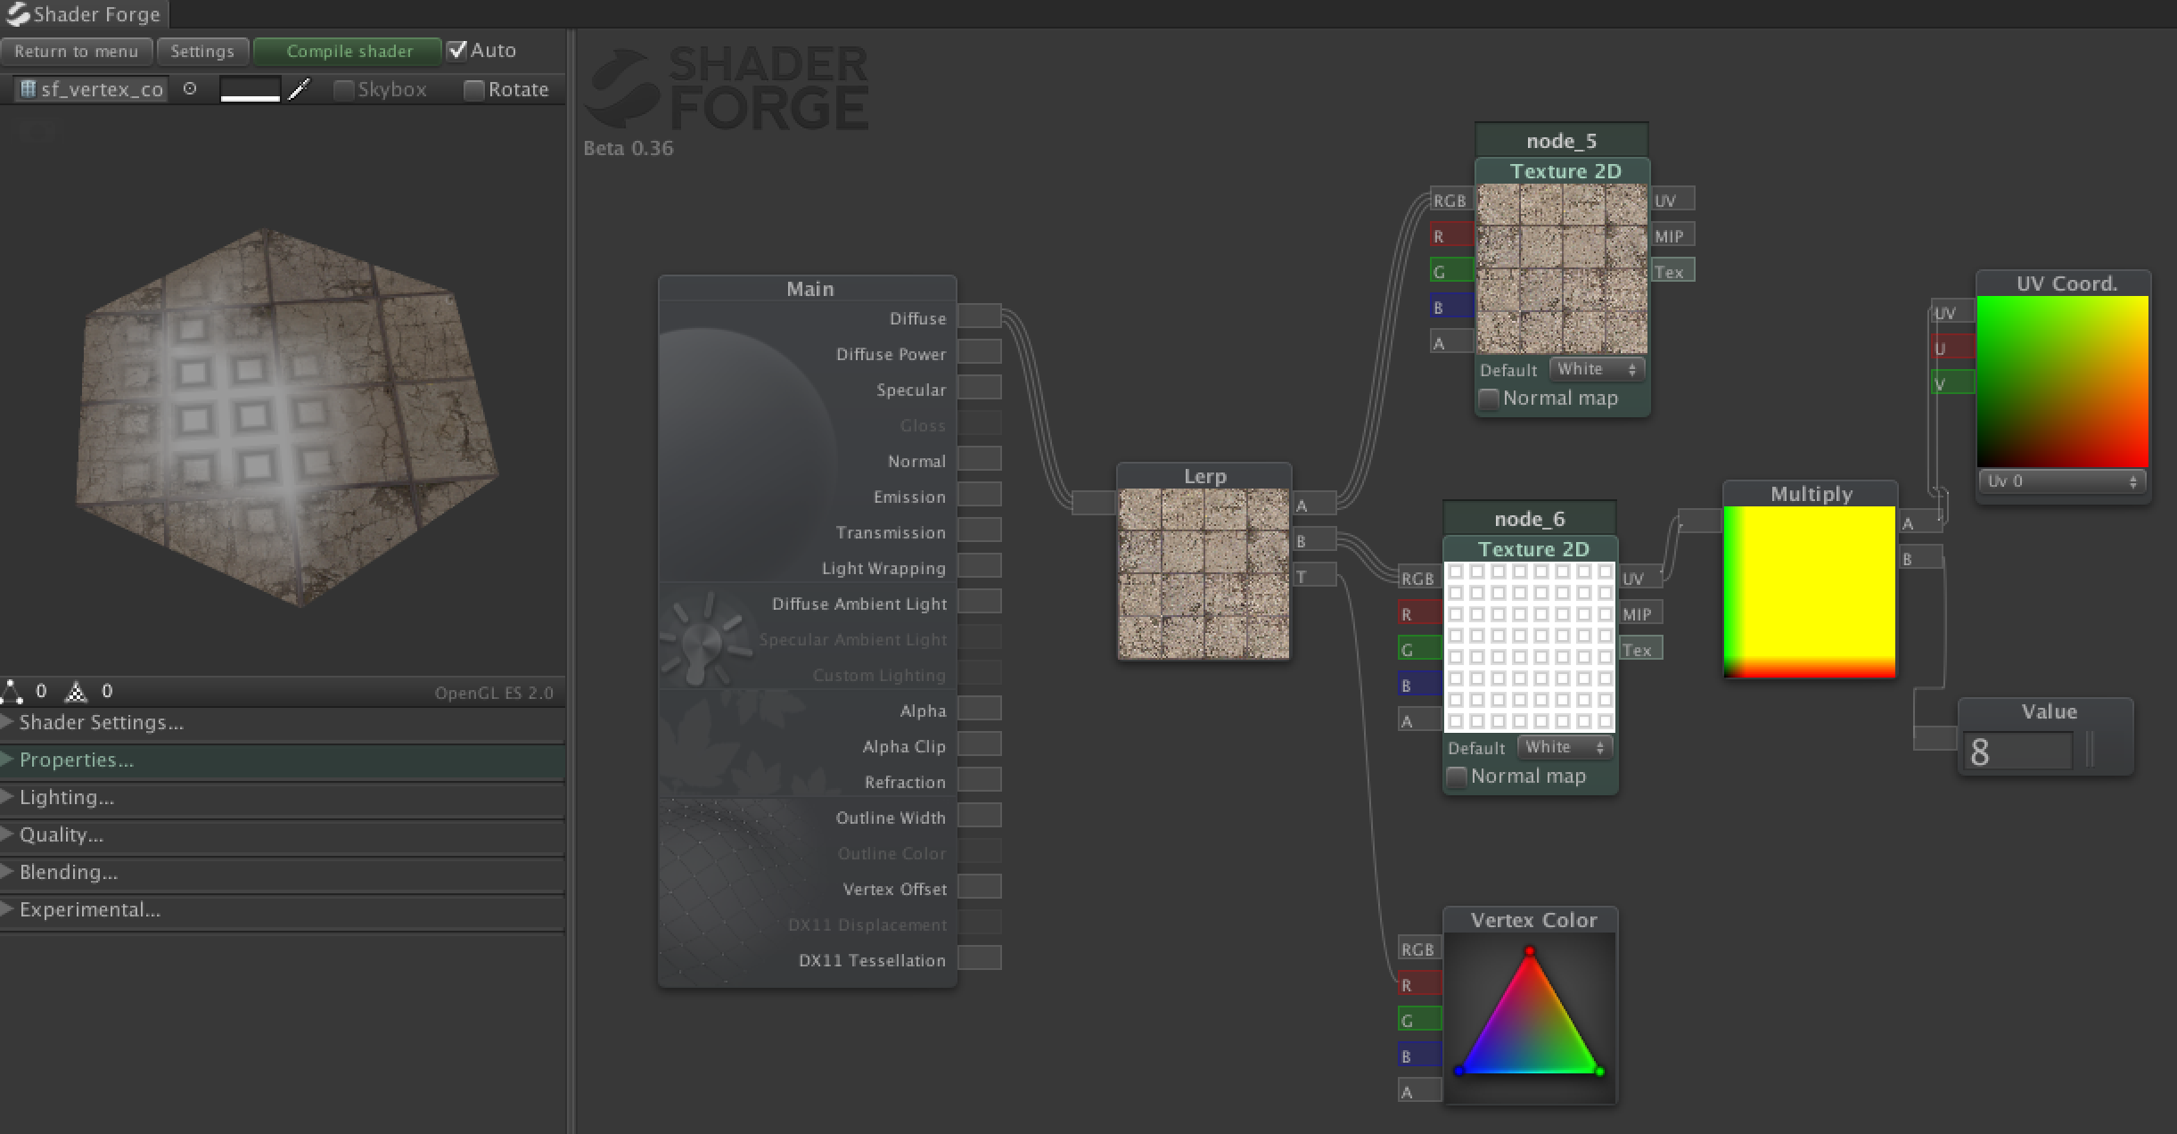Click the Outline Width input connector
Screen dimensions: 2177x1134
click(980, 816)
